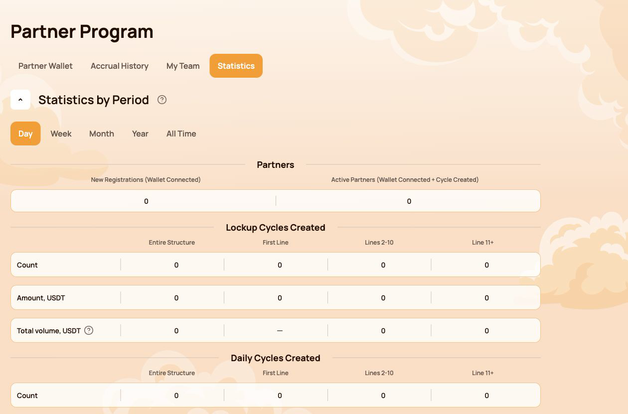This screenshot has width=628, height=414.
Task: Click the Active Partners value 0
Action: (409, 201)
